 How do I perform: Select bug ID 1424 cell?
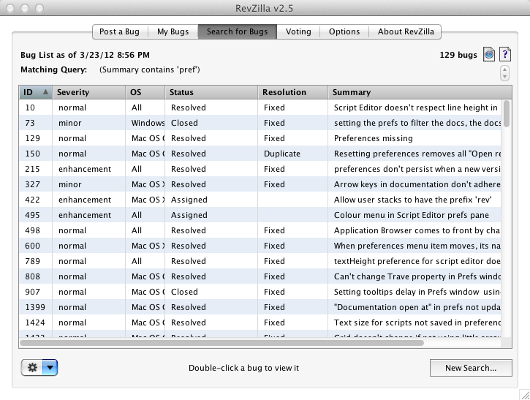tap(36, 322)
